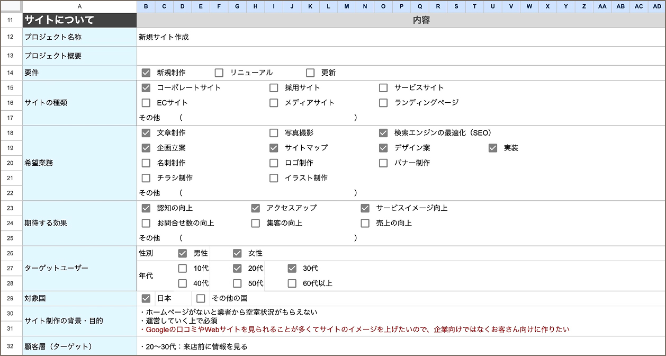The height and width of the screenshot is (356, 666).
Task: Select column A header
Action: coord(79,6)
